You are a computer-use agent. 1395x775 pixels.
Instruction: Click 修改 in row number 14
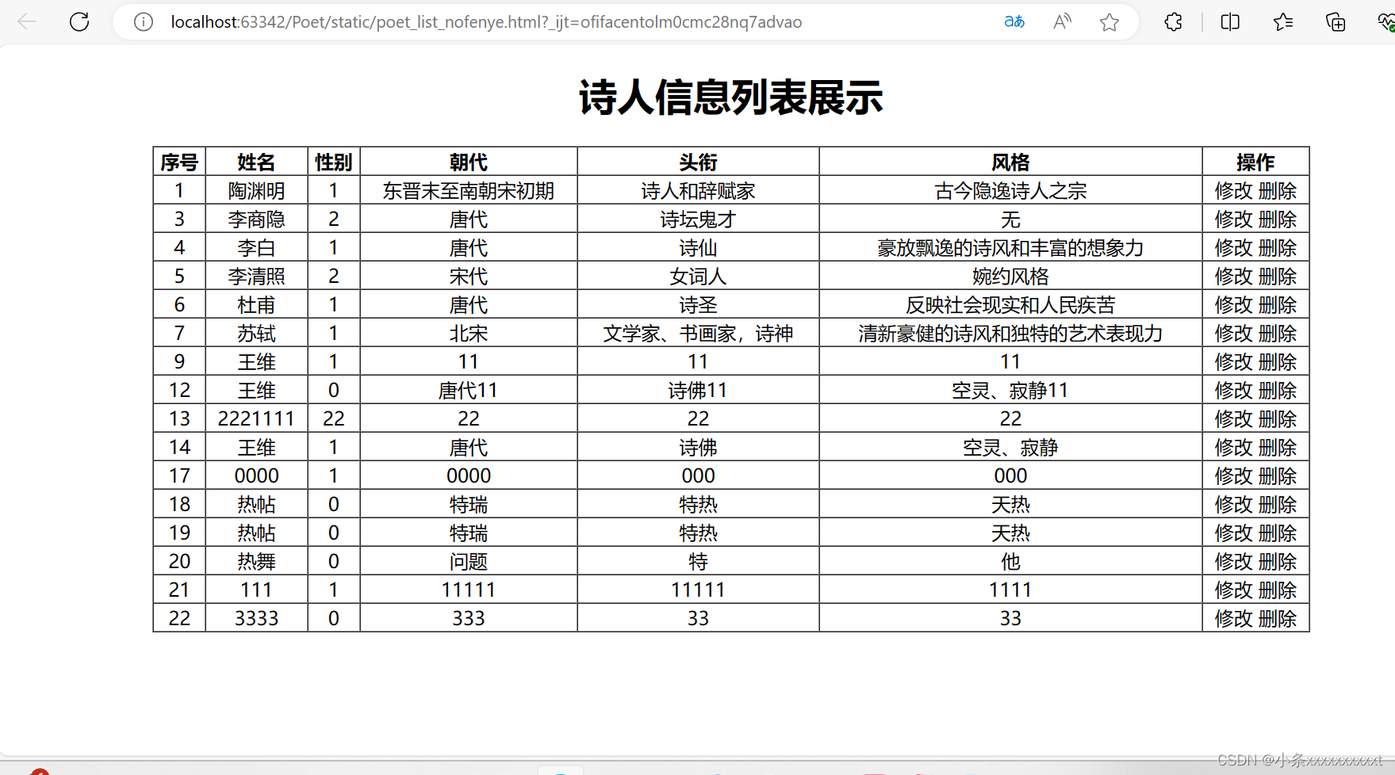1233,448
